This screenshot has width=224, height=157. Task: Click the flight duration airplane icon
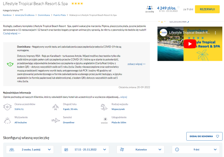pyautogui.click(x=56, y=107)
